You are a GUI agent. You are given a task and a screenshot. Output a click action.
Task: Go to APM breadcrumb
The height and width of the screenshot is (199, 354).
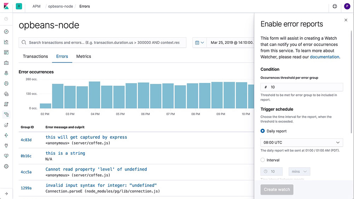[36, 6]
